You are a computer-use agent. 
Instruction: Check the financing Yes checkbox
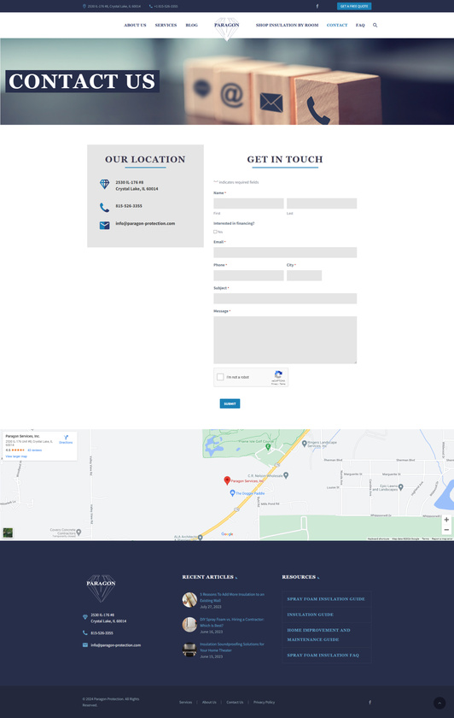[215, 232]
